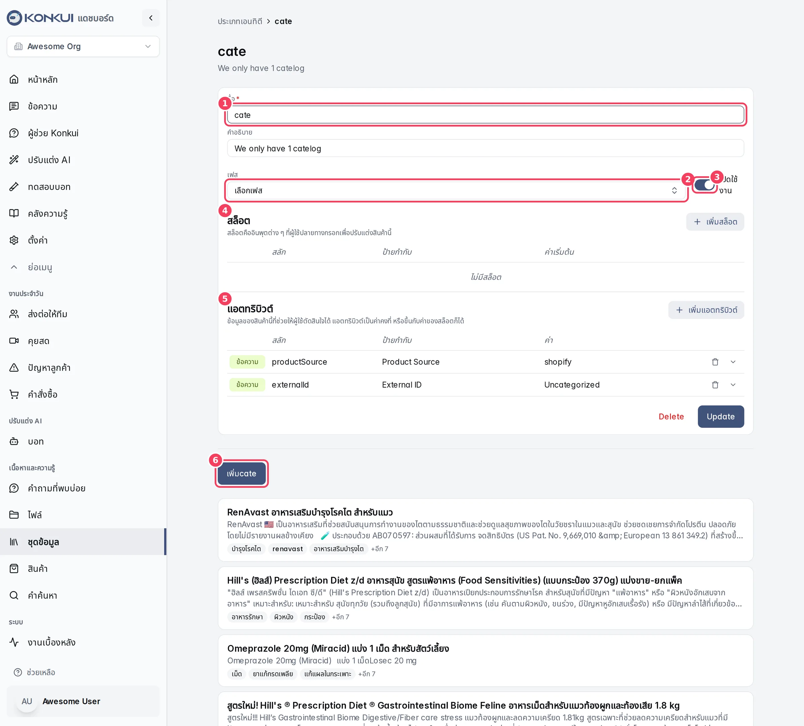Click the เพิ่มcate add button
The width and height of the screenshot is (804, 726).
242,473
